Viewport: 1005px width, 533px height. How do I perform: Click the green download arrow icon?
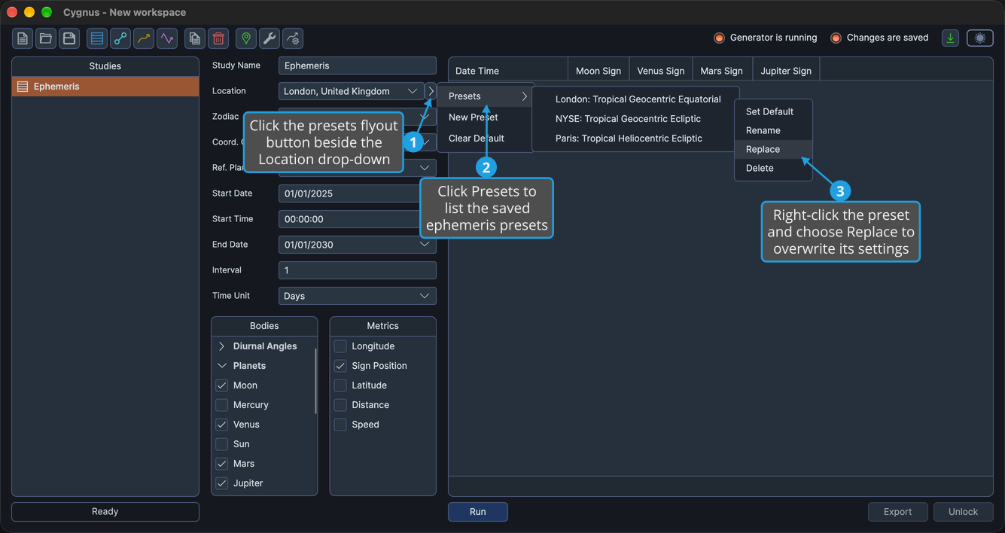pos(951,38)
